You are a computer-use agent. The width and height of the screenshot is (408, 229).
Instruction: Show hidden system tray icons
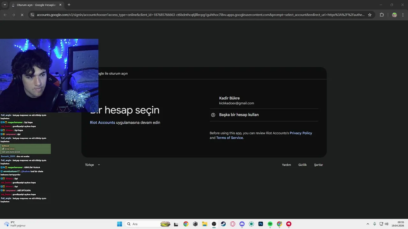pyautogui.click(x=368, y=224)
